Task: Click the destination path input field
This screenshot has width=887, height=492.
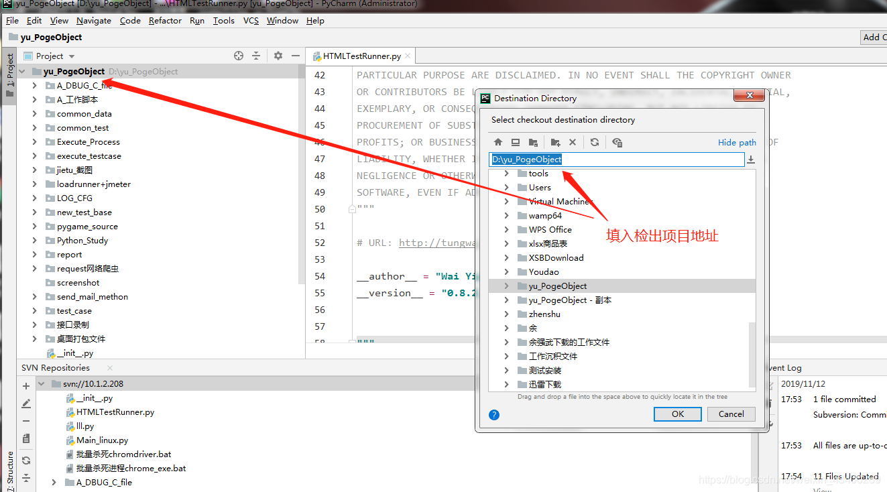Action: pyautogui.click(x=617, y=160)
